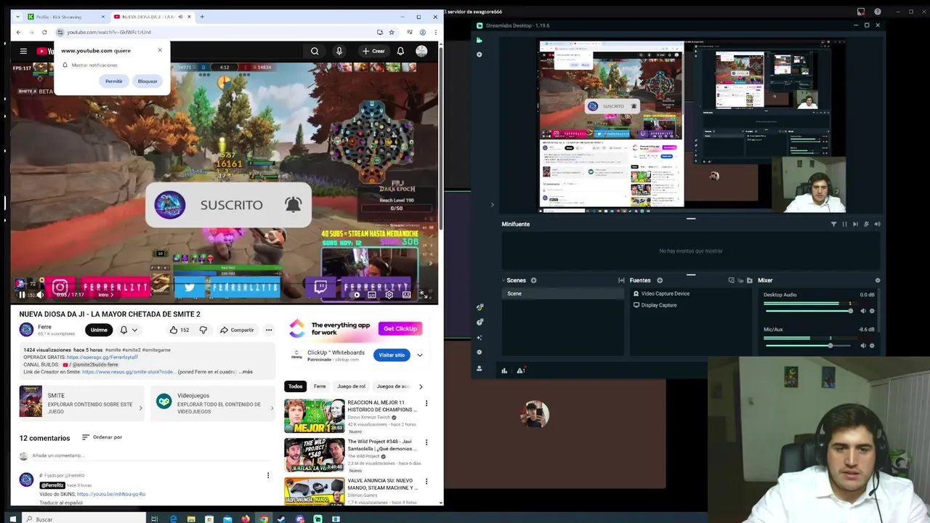Open Streamlabs sidebar settings gear
Image resolution: width=930 pixels, height=523 pixels.
479,352
